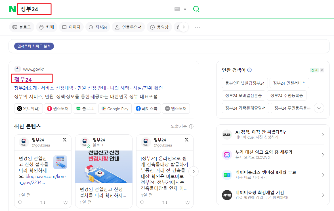Open the on-screen keyboard icon
This screenshot has height=211, width=334.
[177, 9]
